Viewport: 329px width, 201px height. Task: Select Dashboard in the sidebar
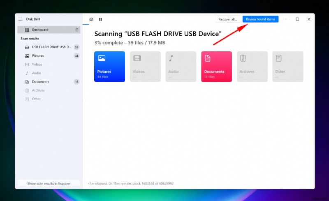(x=49, y=30)
